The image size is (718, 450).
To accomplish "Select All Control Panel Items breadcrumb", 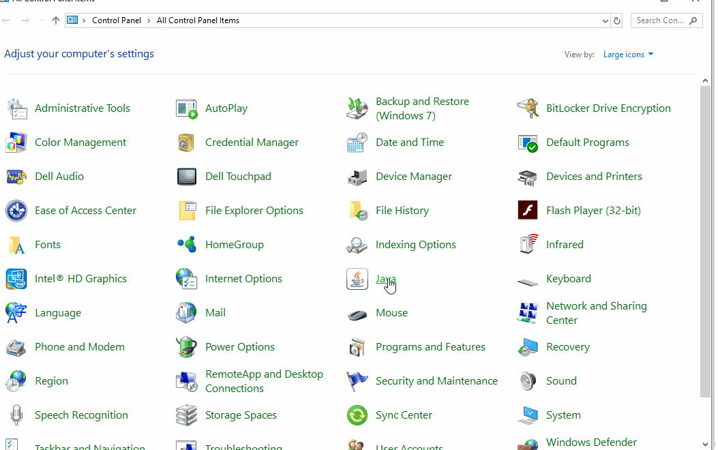I will [x=198, y=21].
